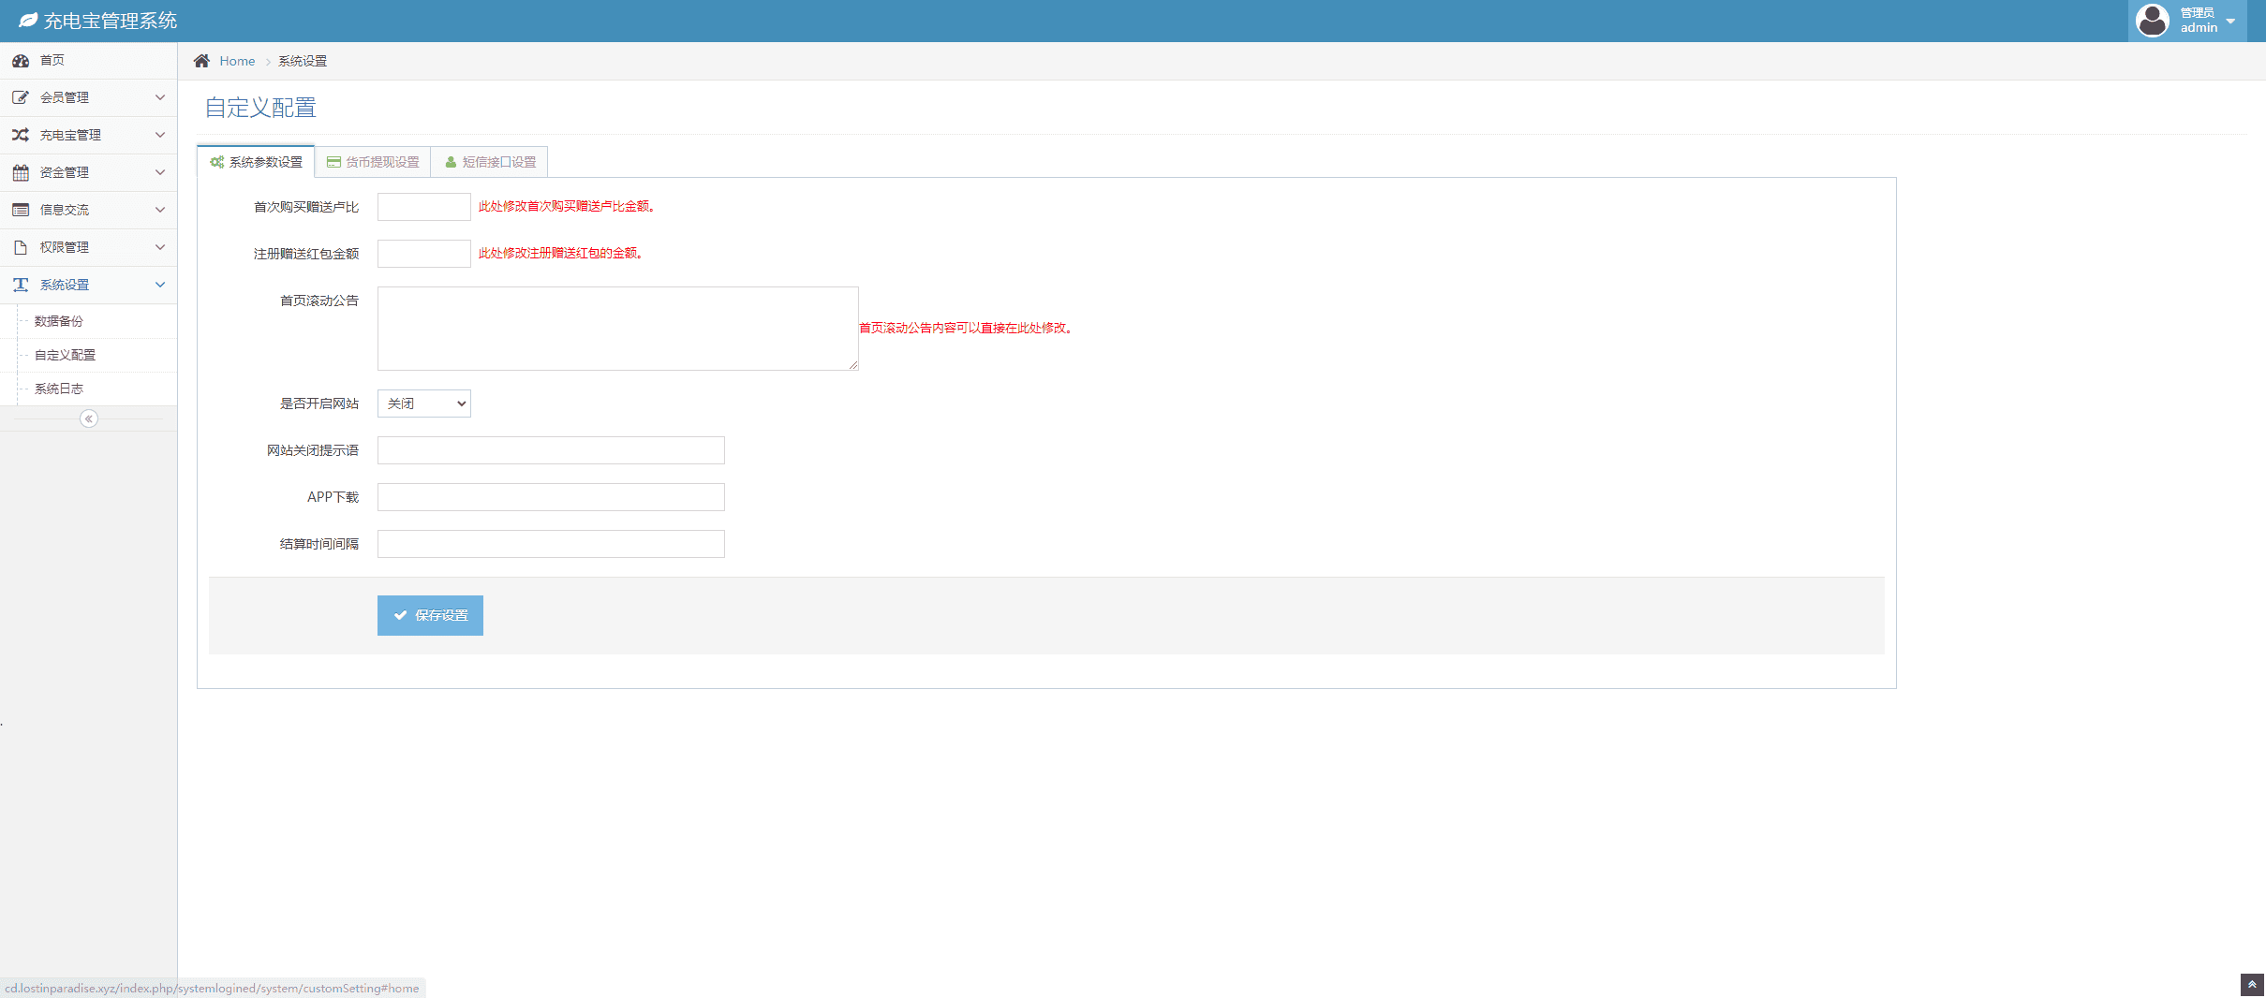
Task: Open the Home breadcrumb link
Action: coord(237,61)
